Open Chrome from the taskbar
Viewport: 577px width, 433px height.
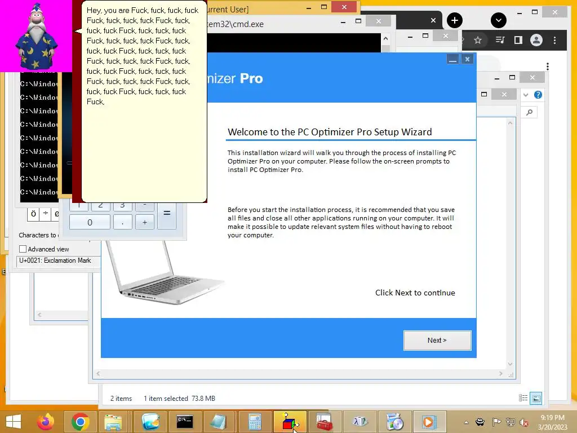[80, 422]
